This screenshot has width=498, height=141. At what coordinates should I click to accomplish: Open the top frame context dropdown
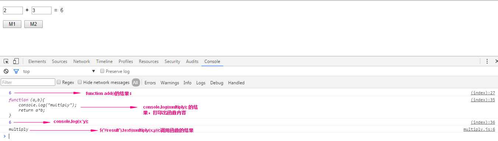tap(59, 71)
